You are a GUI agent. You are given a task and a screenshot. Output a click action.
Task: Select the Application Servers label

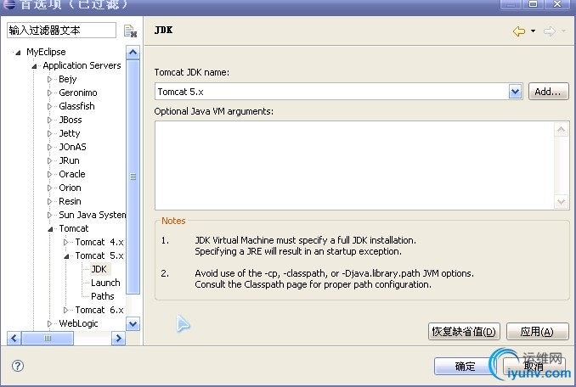click(82, 65)
